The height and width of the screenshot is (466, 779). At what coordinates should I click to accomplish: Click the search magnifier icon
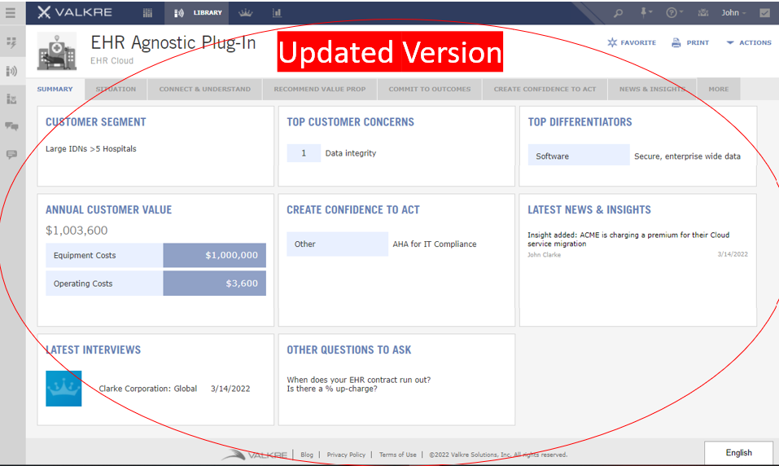click(618, 13)
